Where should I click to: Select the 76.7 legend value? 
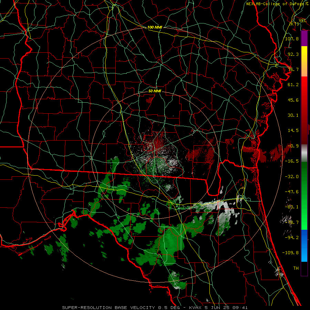tap(293, 69)
